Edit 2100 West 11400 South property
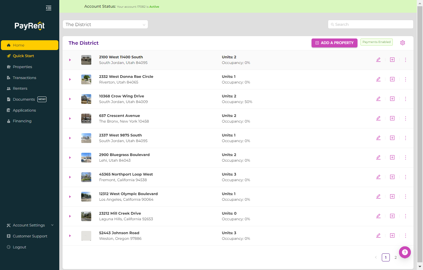423x270 pixels. (378, 60)
